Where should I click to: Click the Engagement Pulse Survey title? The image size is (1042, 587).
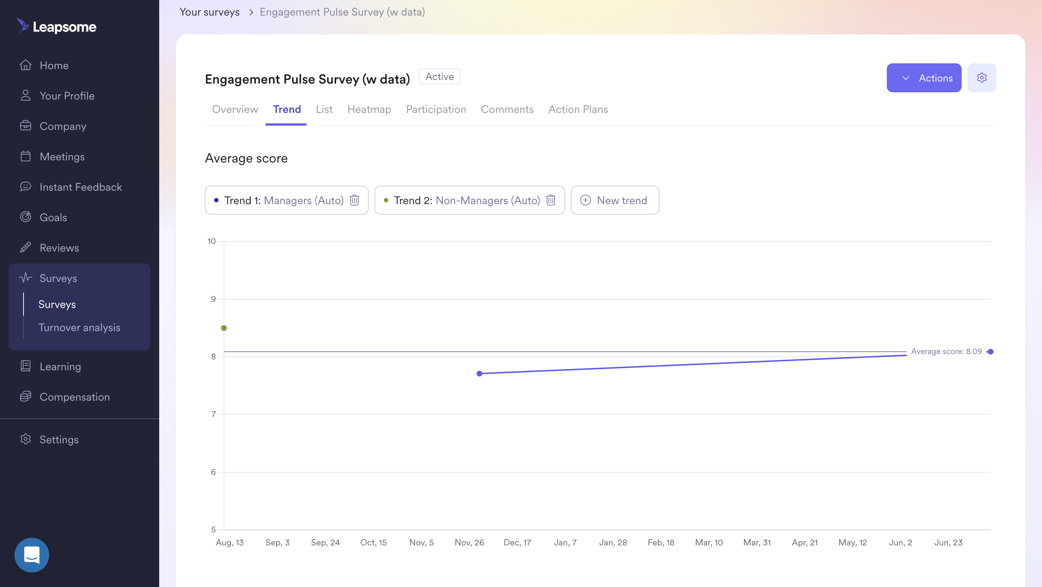(308, 79)
